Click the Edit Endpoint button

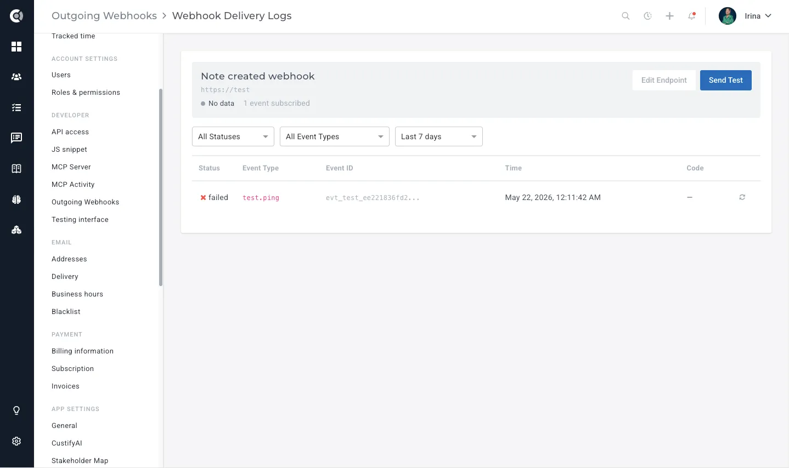coord(664,80)
